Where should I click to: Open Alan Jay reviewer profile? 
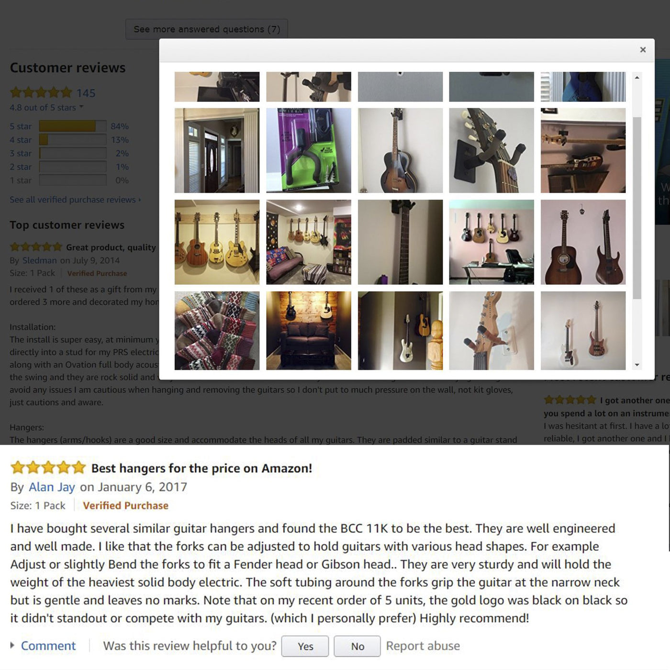click(x=52, y=487)
